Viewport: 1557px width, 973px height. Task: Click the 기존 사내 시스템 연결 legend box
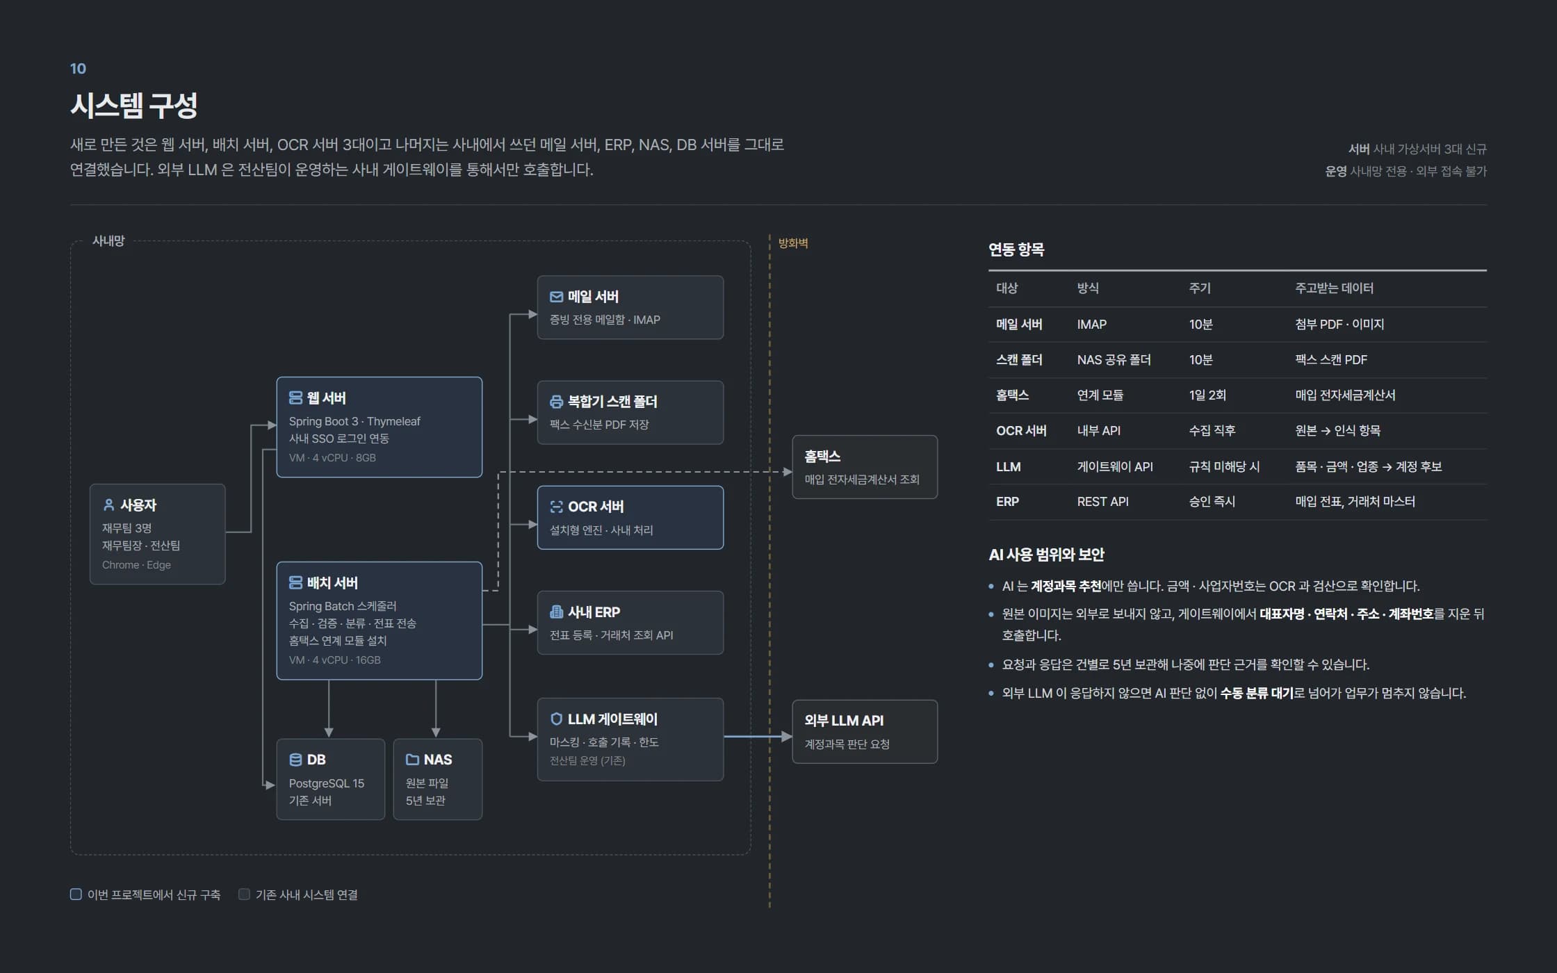(x=244, y=894)
